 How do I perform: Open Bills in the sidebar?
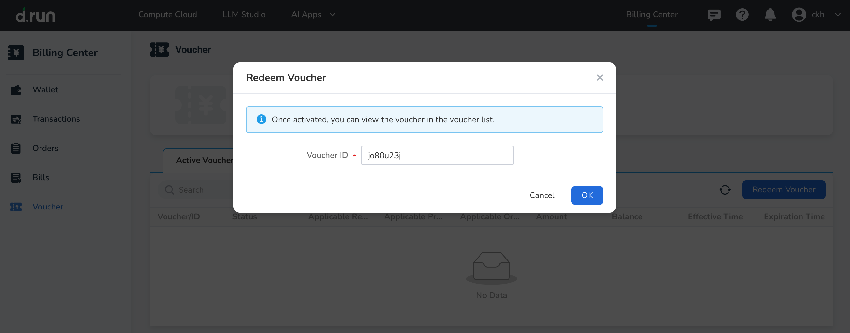click(x=40, y=178)
